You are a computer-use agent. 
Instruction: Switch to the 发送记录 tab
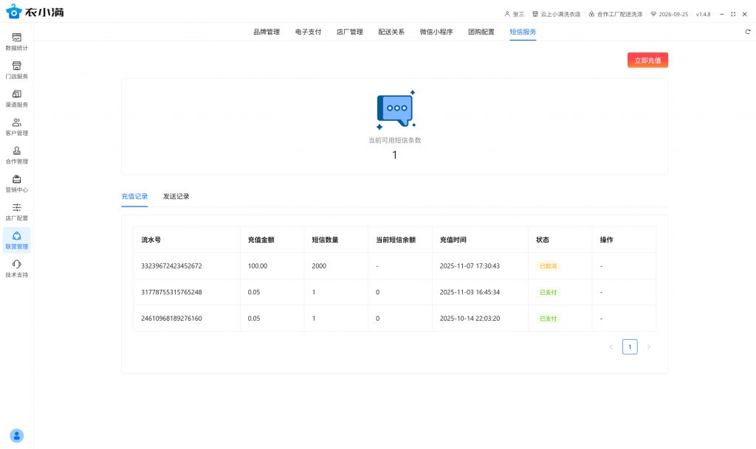tap(176, 196)
